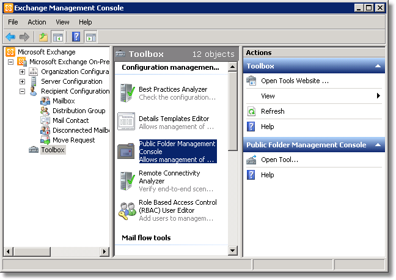The image size is (396, 280).
Task: Open the View submenu arrow in Actions
Action: (x=378, y=96)
